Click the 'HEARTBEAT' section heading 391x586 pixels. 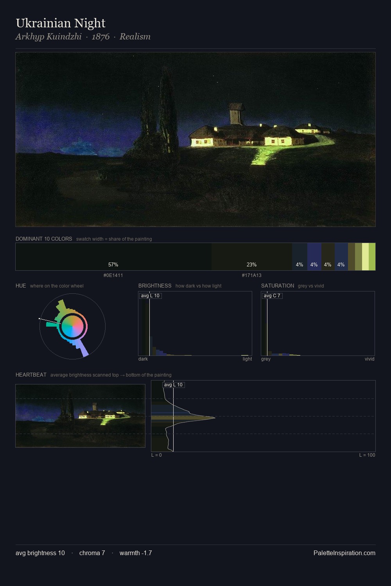[31, 375]
